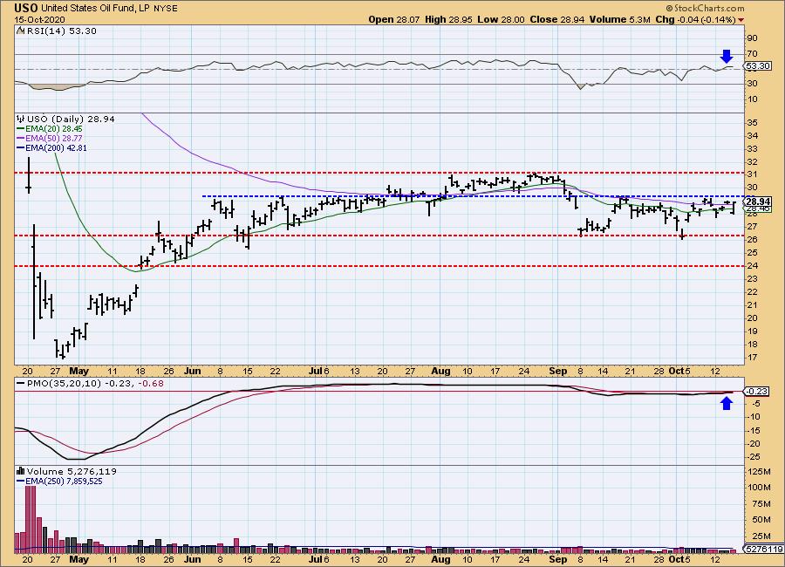
Task: Click the blue EMA(200) legend line marker
Action: point(21,147)
